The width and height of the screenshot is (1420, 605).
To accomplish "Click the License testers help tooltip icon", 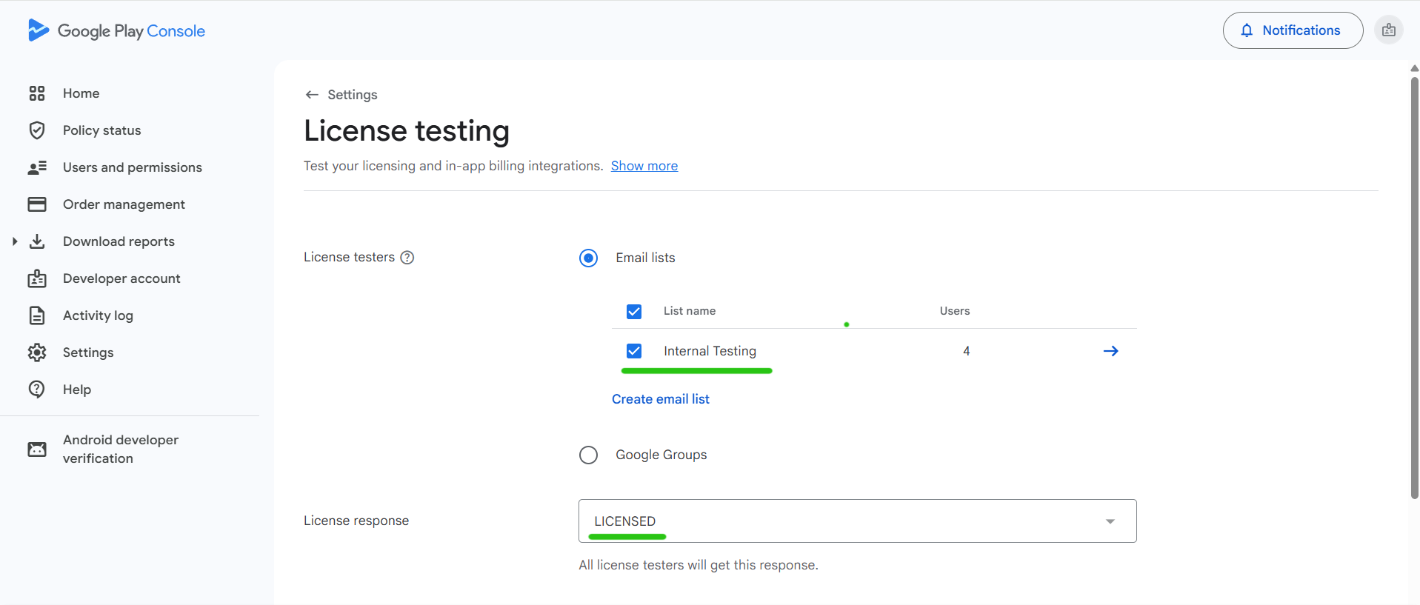I will coord(407,258).
